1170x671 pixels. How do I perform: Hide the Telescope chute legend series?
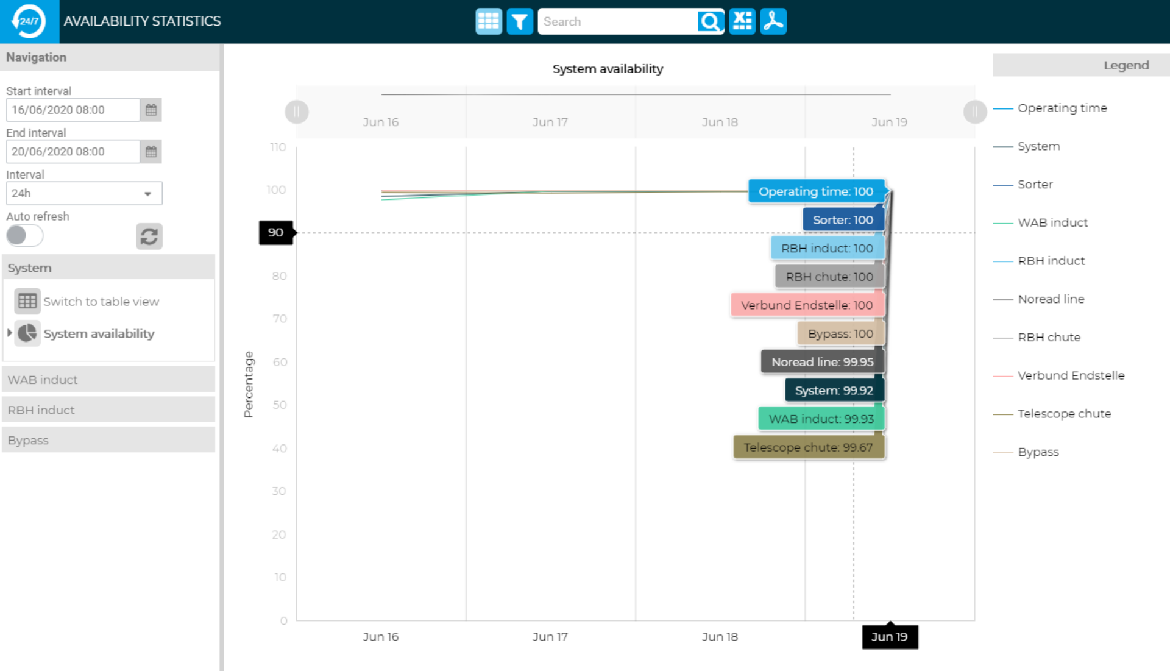click(1064, 414)
